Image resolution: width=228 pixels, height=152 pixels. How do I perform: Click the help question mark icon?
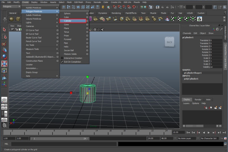pyautogui.click(x=97, y=7)
